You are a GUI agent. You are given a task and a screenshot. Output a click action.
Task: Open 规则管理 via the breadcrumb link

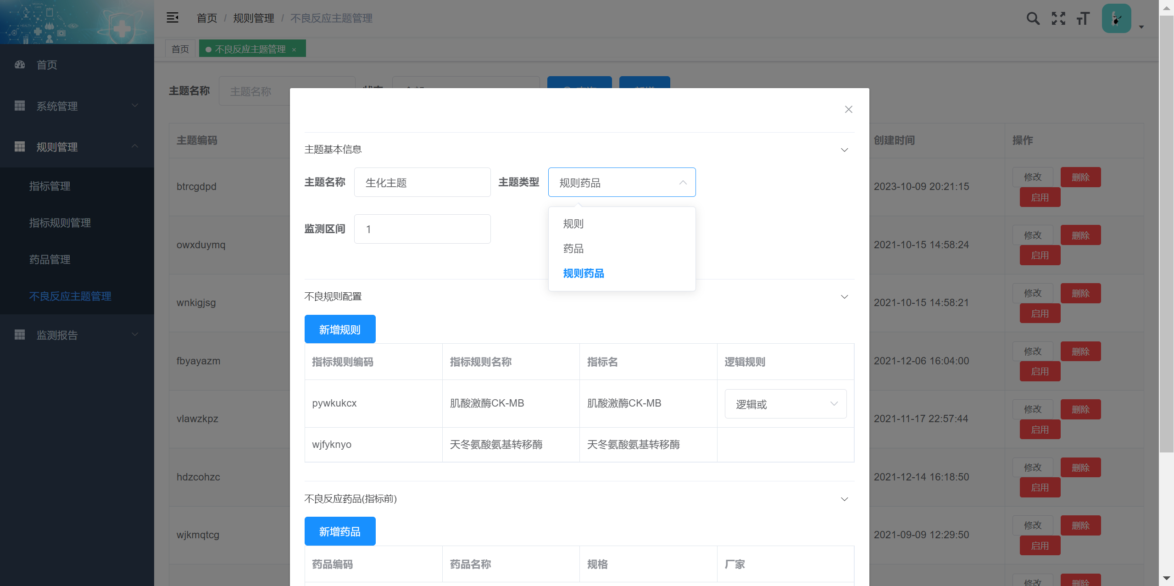tap(253, 18)
